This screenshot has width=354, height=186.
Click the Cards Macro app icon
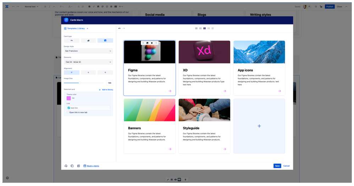coord(66,20)
